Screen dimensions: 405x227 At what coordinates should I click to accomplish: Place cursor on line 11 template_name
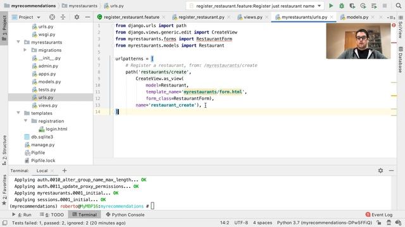click(162, 92)
